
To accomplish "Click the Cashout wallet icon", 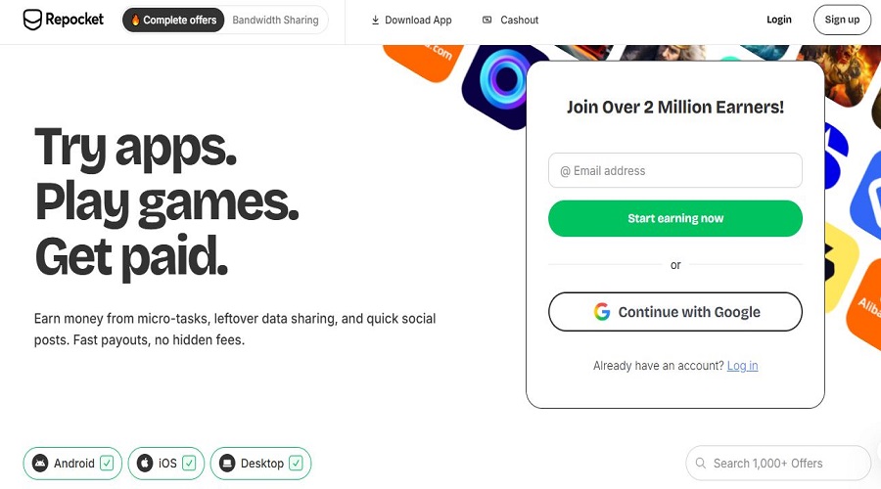I will point(487,20).
